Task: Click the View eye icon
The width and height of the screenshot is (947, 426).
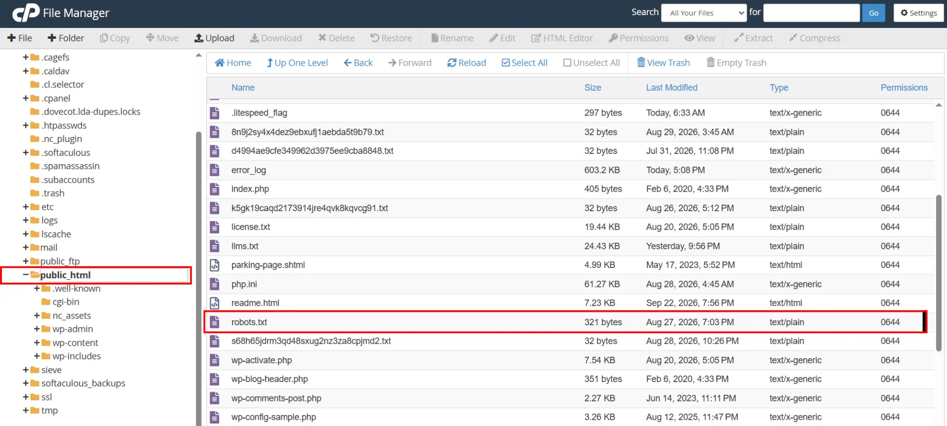Action: point(689,38)
